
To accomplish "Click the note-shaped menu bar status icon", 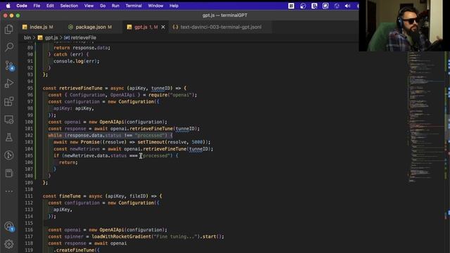I will click(326, 6).
